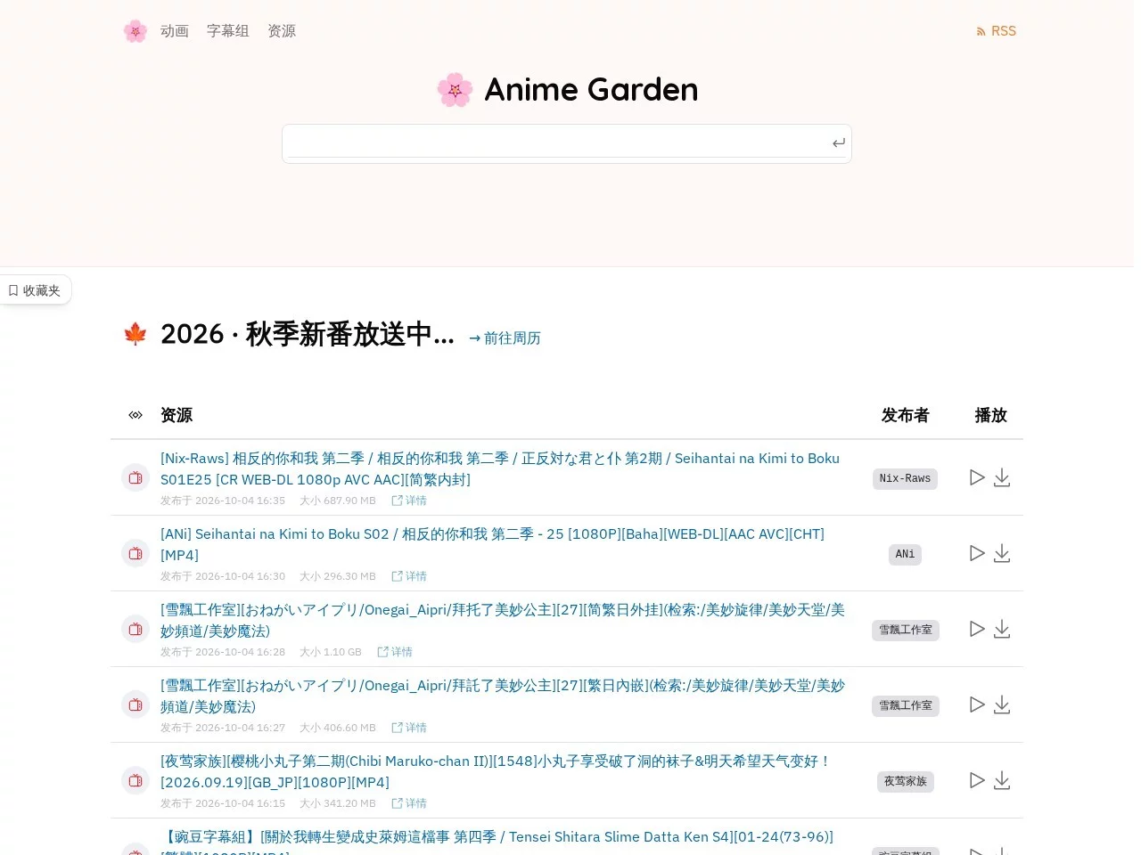
Task: Open the 资源 nav menu
Action: click(282, 31)
